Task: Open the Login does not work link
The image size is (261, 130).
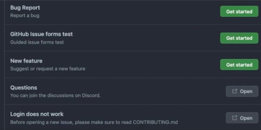Action: pyautogui.click(x=242, y=118)
